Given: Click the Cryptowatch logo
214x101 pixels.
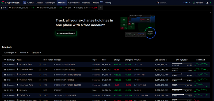Looking at the screenshot, I should (x=10, y=3).
